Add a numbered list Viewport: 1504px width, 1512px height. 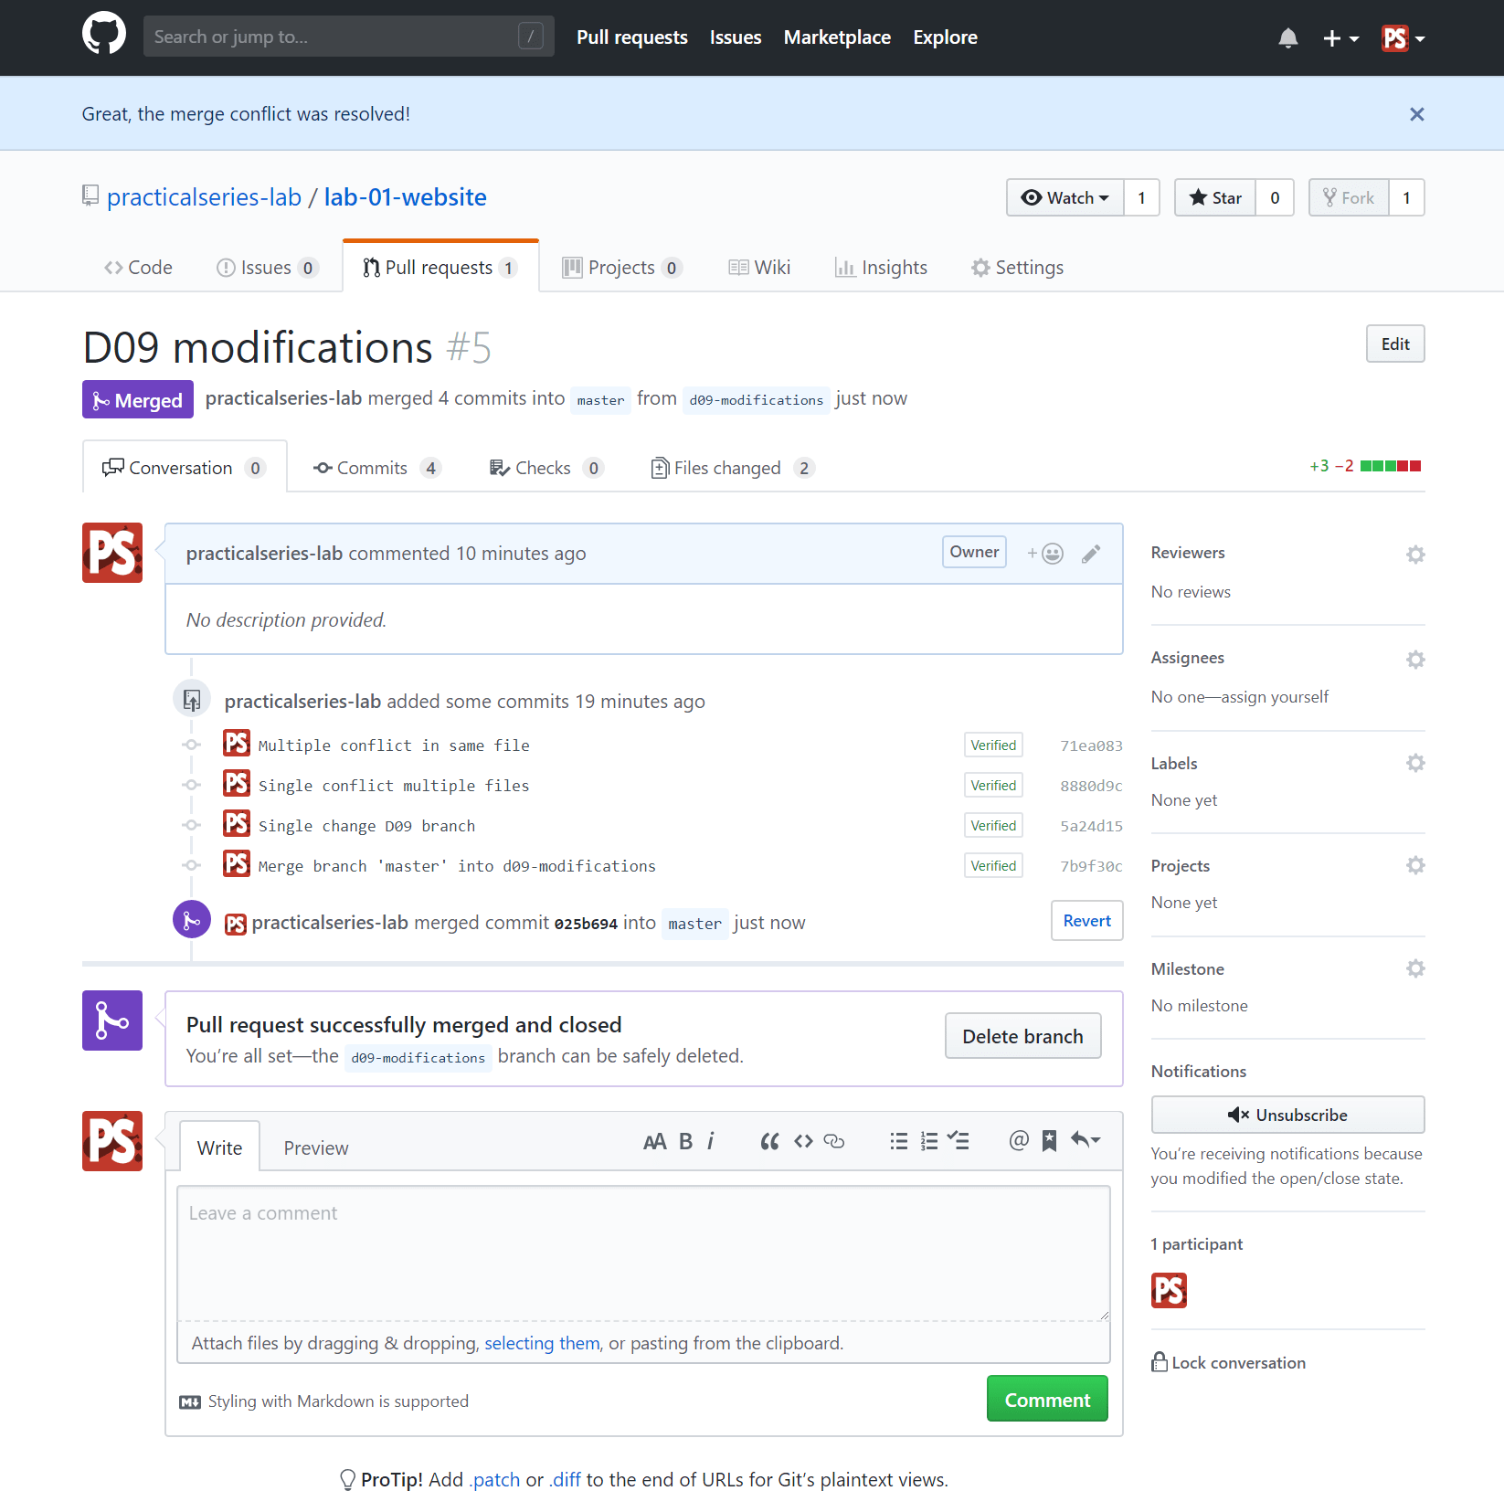(x=929, y=1142)
